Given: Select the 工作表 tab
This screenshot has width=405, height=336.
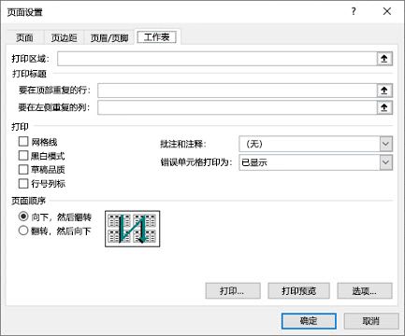Looking at the screenshot, I should click(157, 36).
